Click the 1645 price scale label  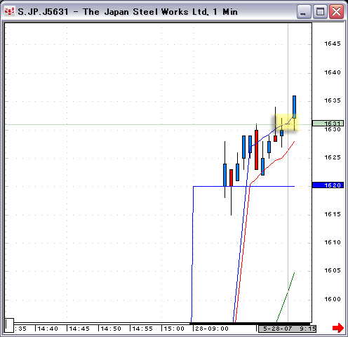tap(333, 44)
